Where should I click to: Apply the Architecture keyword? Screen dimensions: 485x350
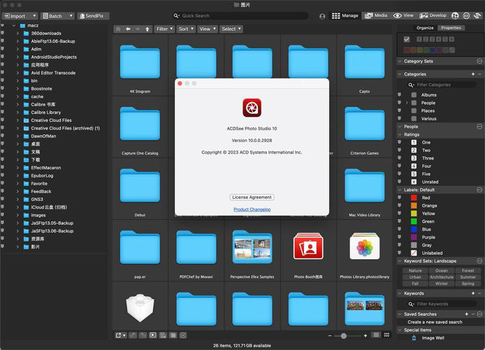[x=442, y=277]
